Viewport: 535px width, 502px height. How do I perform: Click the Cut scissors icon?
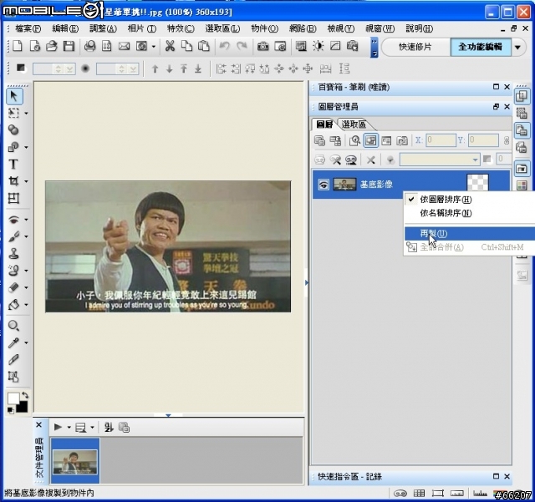pos(170,46)
